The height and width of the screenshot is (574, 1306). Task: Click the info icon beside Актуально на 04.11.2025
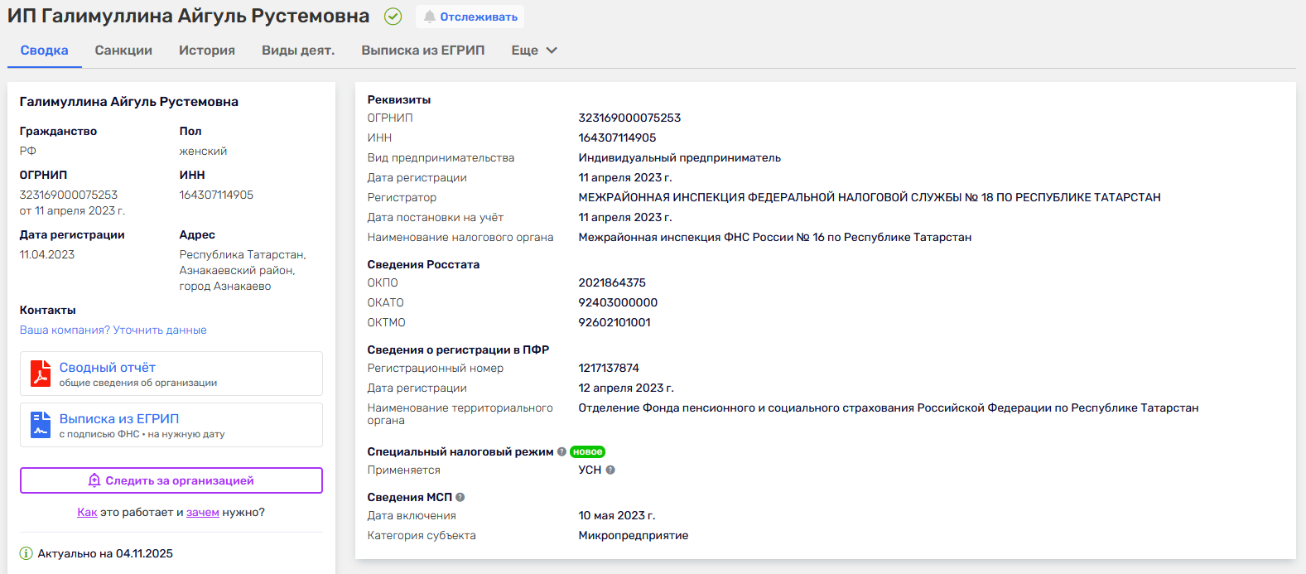click(x=26, y=553)
